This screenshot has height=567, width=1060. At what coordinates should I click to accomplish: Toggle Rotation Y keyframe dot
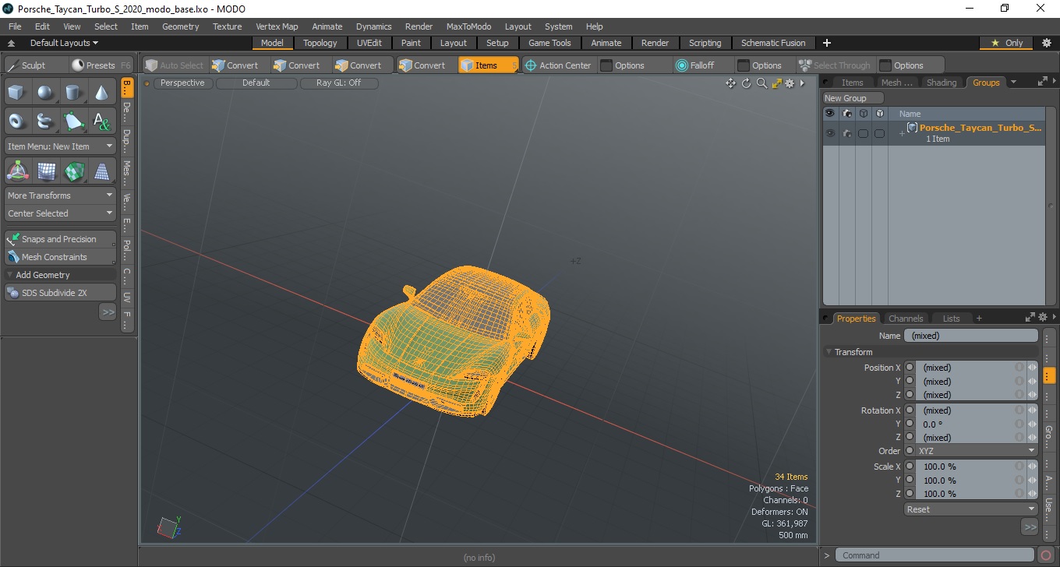click(910, 424)
